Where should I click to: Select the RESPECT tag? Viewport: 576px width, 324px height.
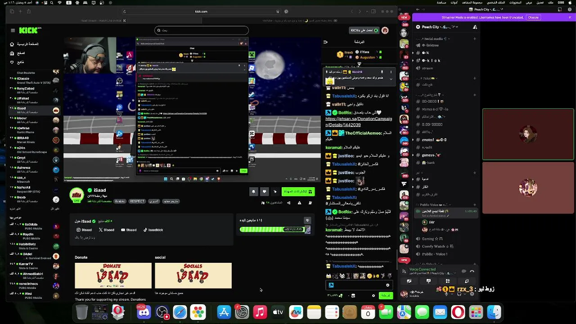click(x=137, y=201)
